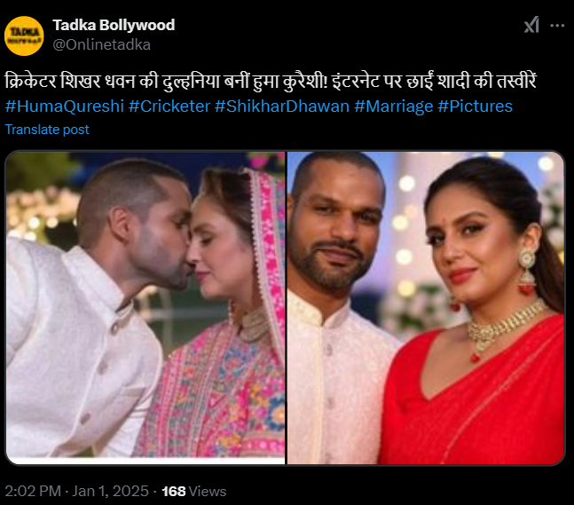Go to the #Pictures hashtag

tap(475, 107)
